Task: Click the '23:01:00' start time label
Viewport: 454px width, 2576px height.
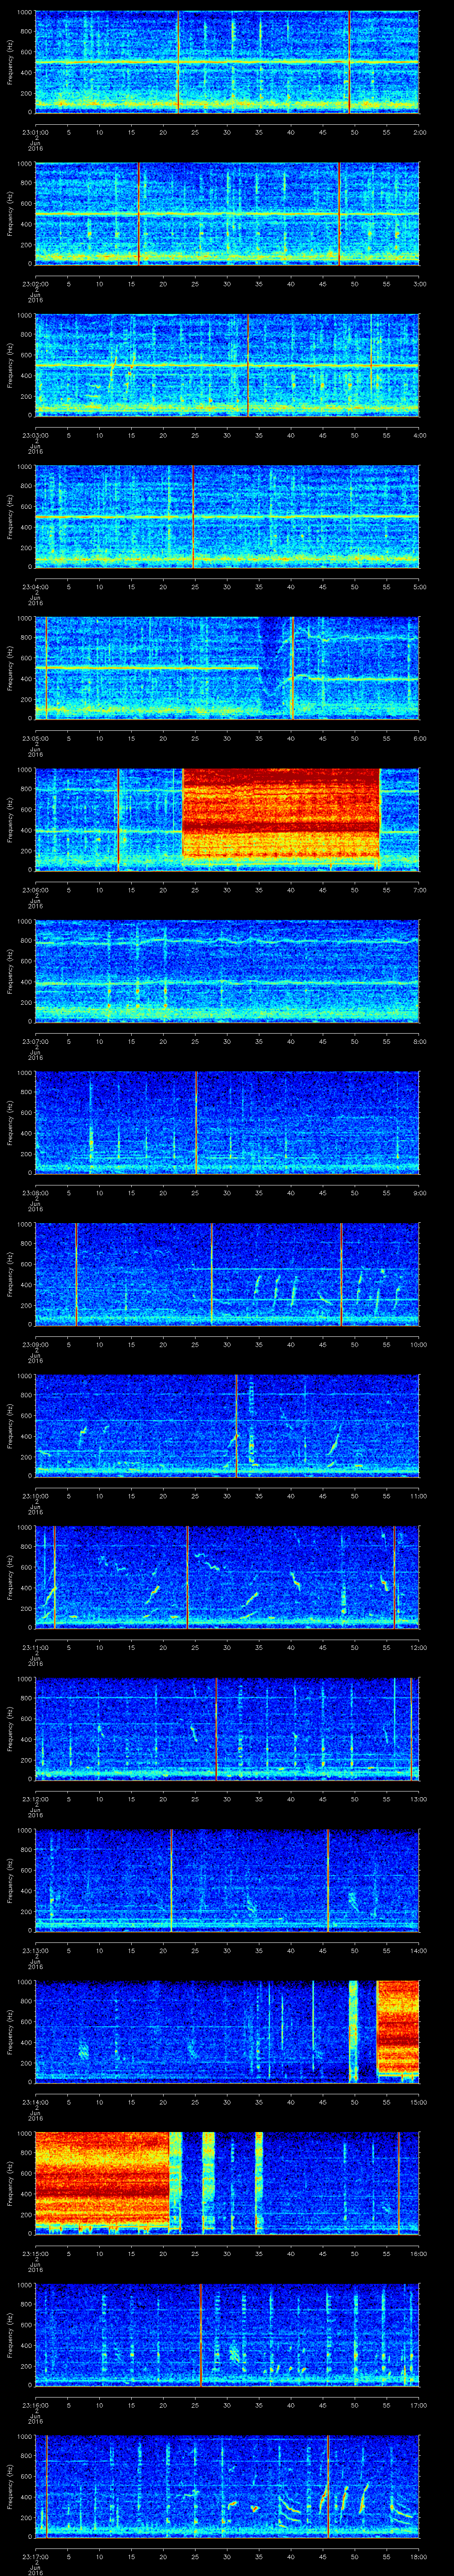Action: click(35, 131)
